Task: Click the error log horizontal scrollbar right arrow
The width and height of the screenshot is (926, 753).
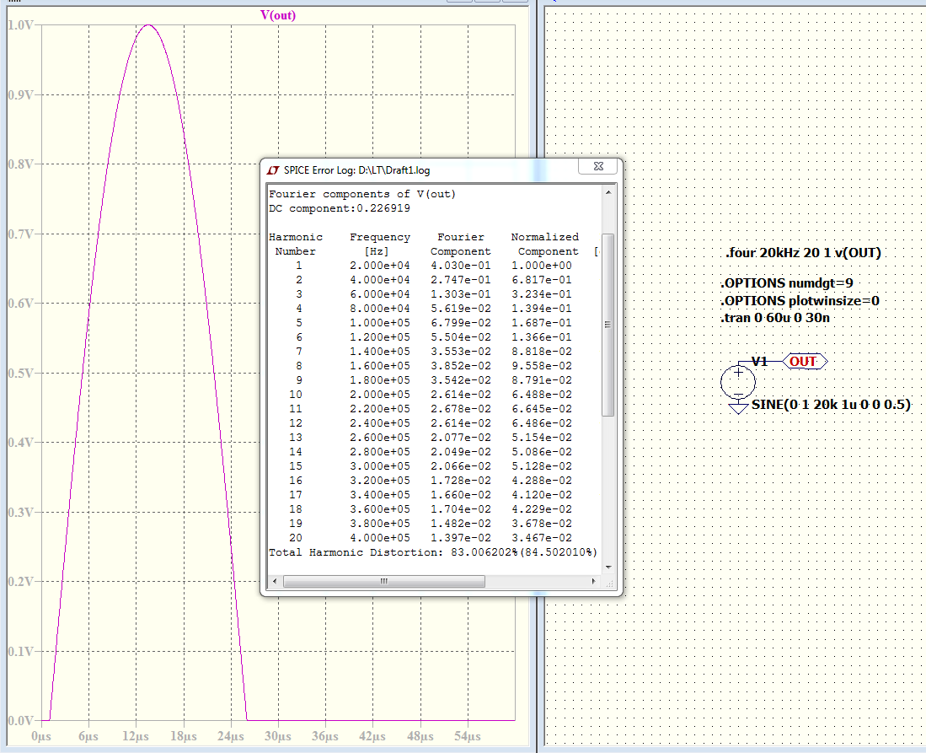Action: point(596,581)
